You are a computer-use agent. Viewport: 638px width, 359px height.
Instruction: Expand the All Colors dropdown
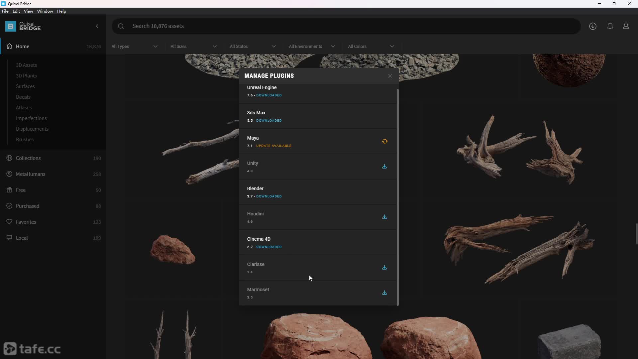[371, 46]
